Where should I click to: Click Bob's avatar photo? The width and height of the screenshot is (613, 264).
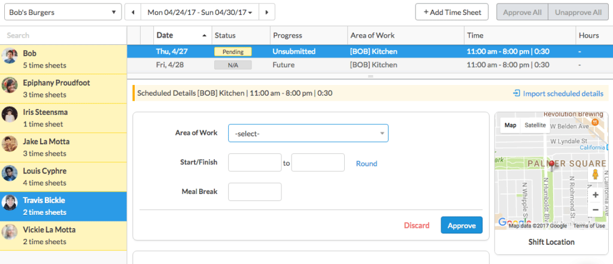coord(10,56)
